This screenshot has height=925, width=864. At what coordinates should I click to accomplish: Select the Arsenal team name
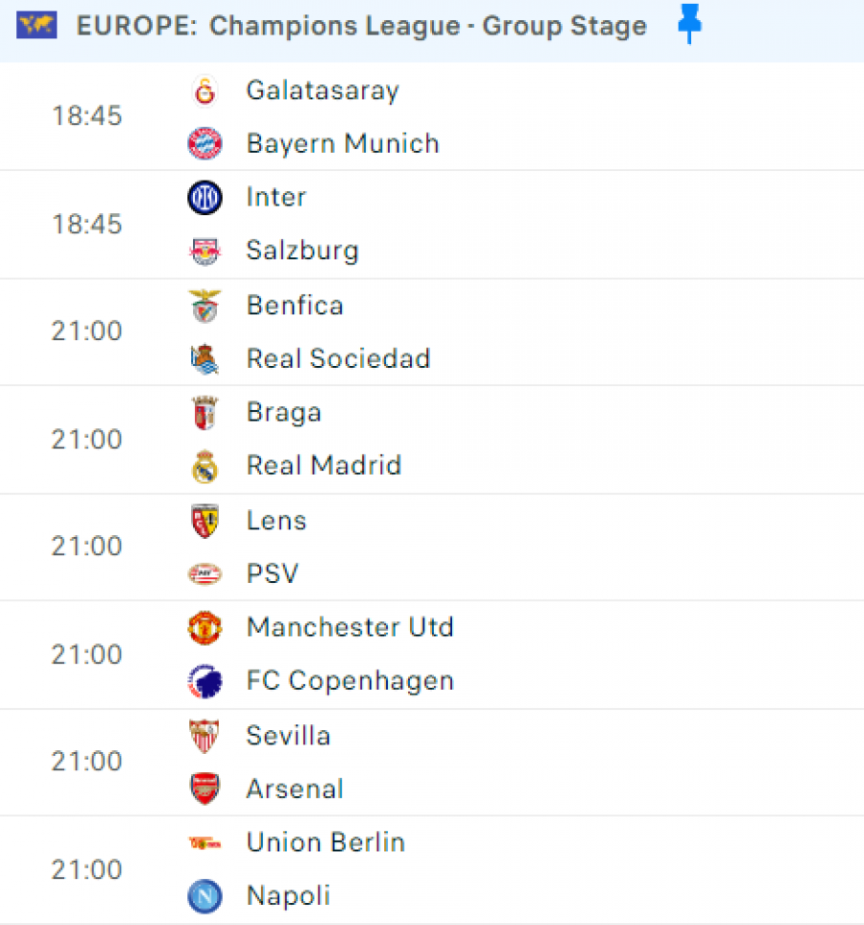point(295,790)
